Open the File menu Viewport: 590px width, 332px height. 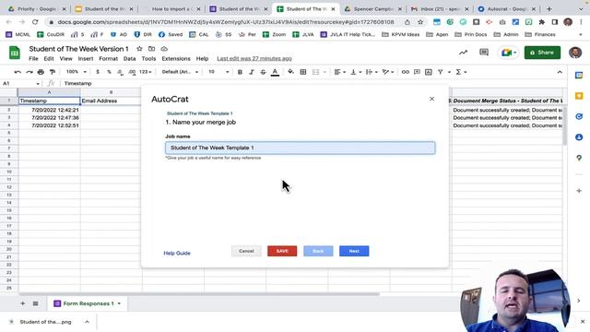tap(33, 59)
